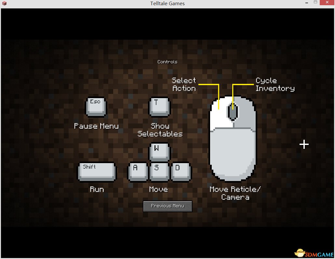
Task: Click the Move label under WASD
Action: coord(158,189)
